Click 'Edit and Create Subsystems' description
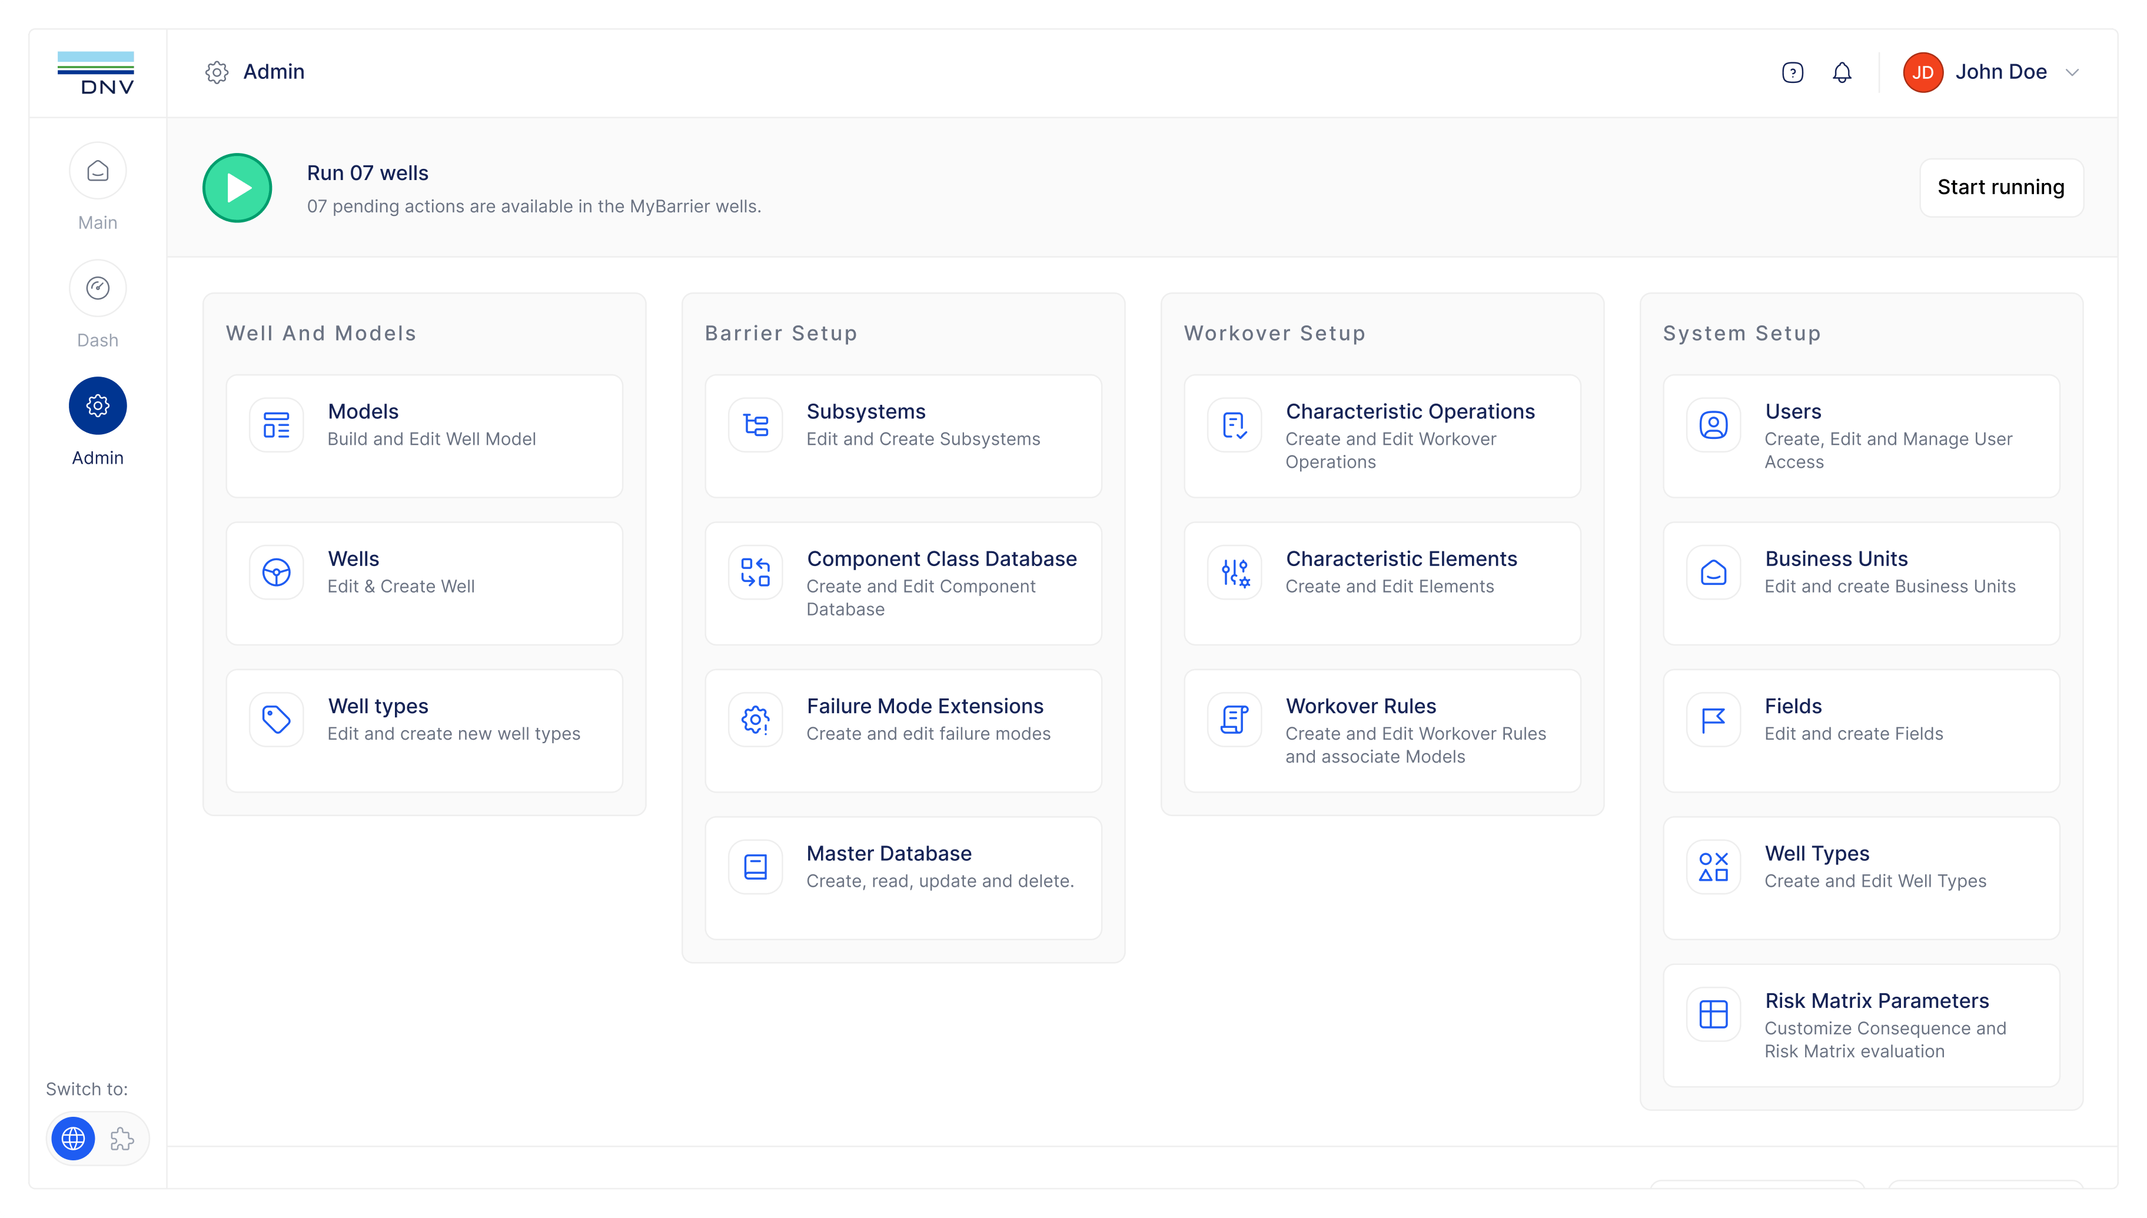The width and height of the screenshot is (2147, 1218). click(923, 439)
